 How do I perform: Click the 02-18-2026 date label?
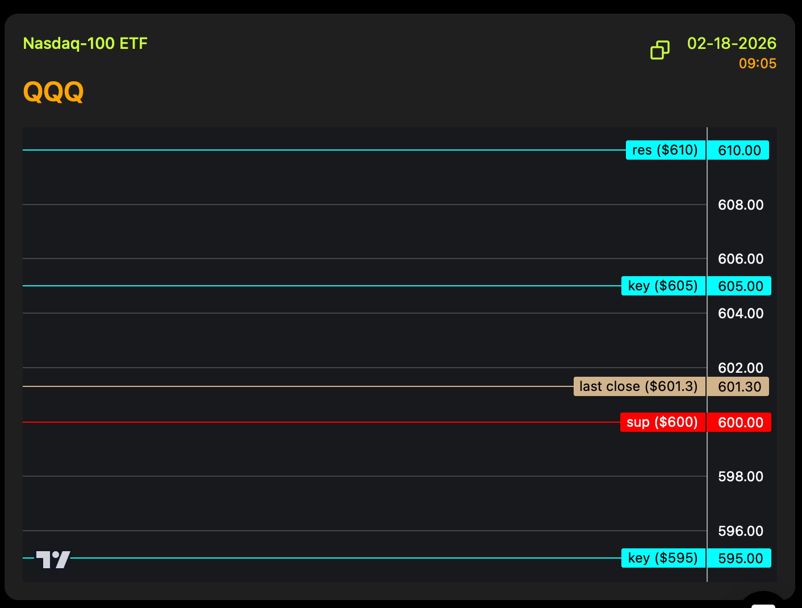[x=731, y=44]
